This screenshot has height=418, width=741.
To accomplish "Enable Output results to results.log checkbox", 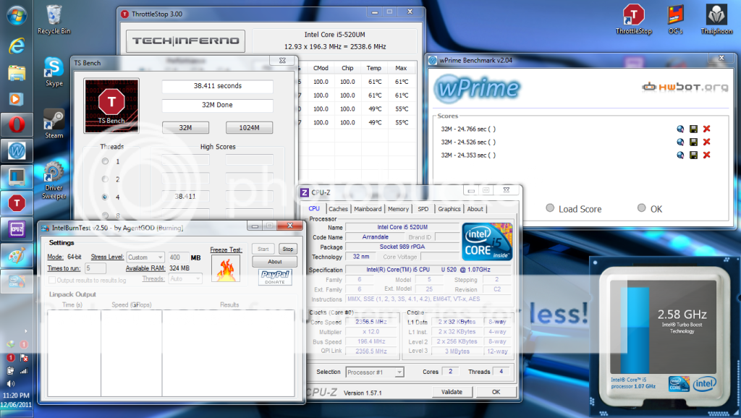I will pos(52,280).
